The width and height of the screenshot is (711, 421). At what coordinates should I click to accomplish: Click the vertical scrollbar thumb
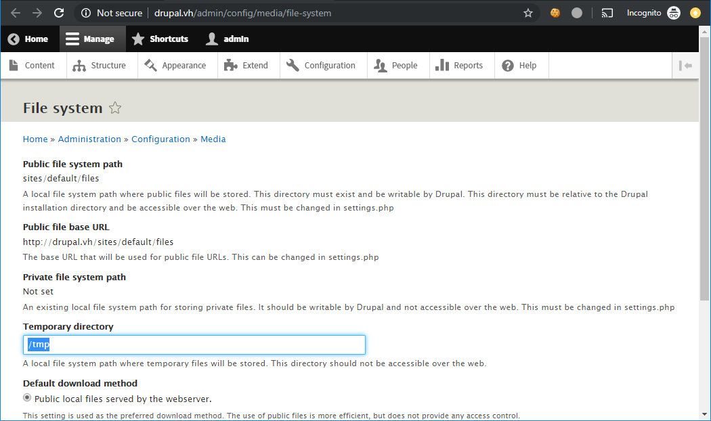coord(704,169)
